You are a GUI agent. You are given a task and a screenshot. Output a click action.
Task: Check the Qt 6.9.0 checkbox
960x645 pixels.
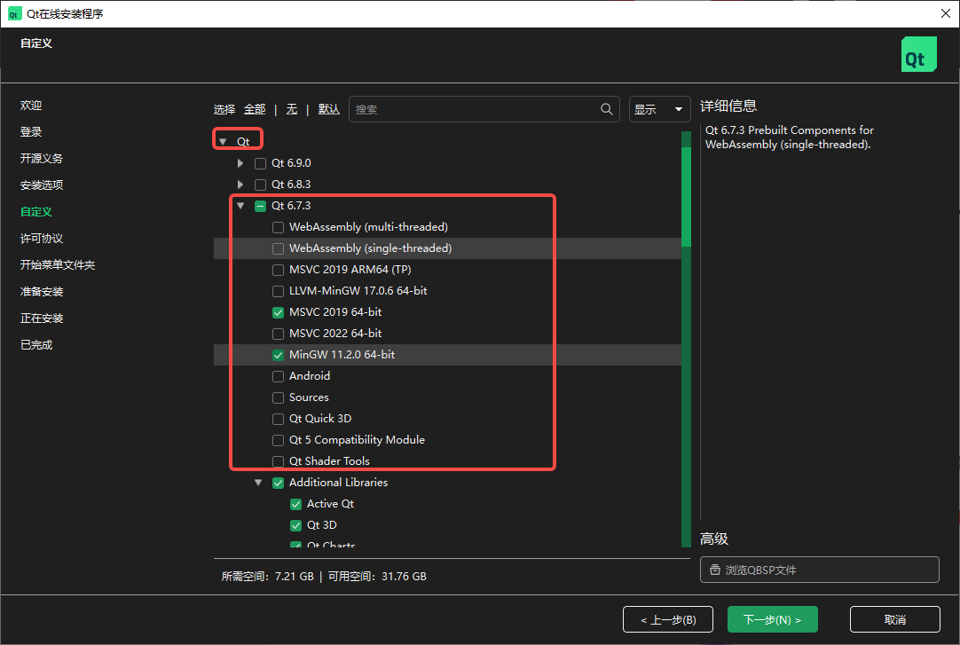[x=260, y=163]
